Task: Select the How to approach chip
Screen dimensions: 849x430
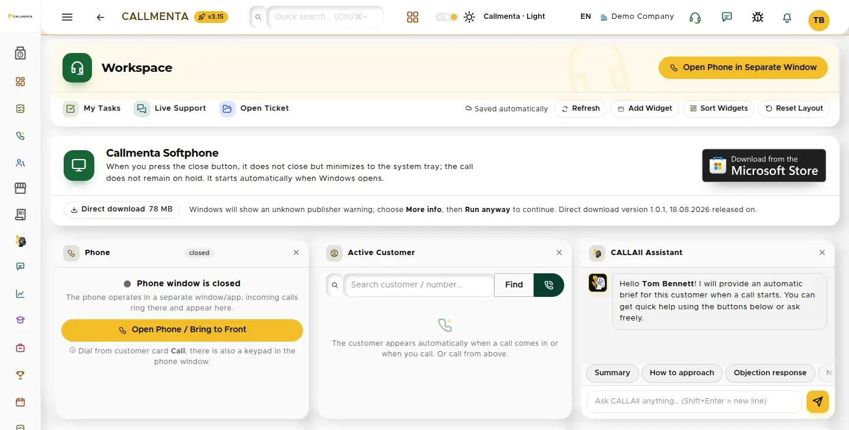Action: (682, 373)
